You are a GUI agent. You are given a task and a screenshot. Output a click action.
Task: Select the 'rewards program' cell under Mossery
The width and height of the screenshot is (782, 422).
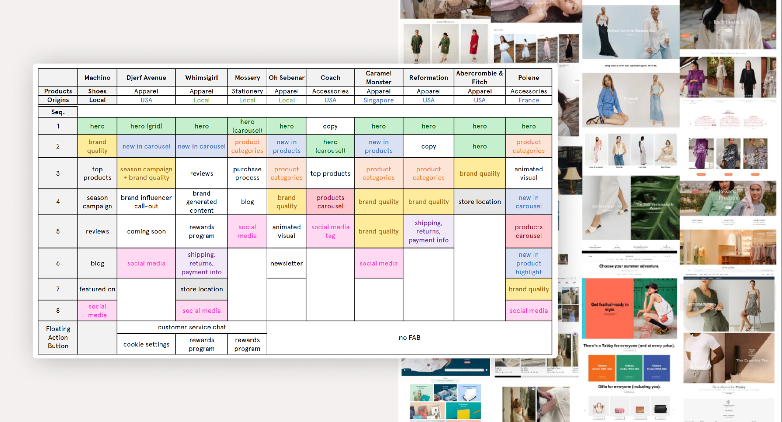pos(247,344)
